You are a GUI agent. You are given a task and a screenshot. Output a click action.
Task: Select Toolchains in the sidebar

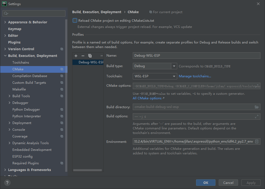(20, 62)
